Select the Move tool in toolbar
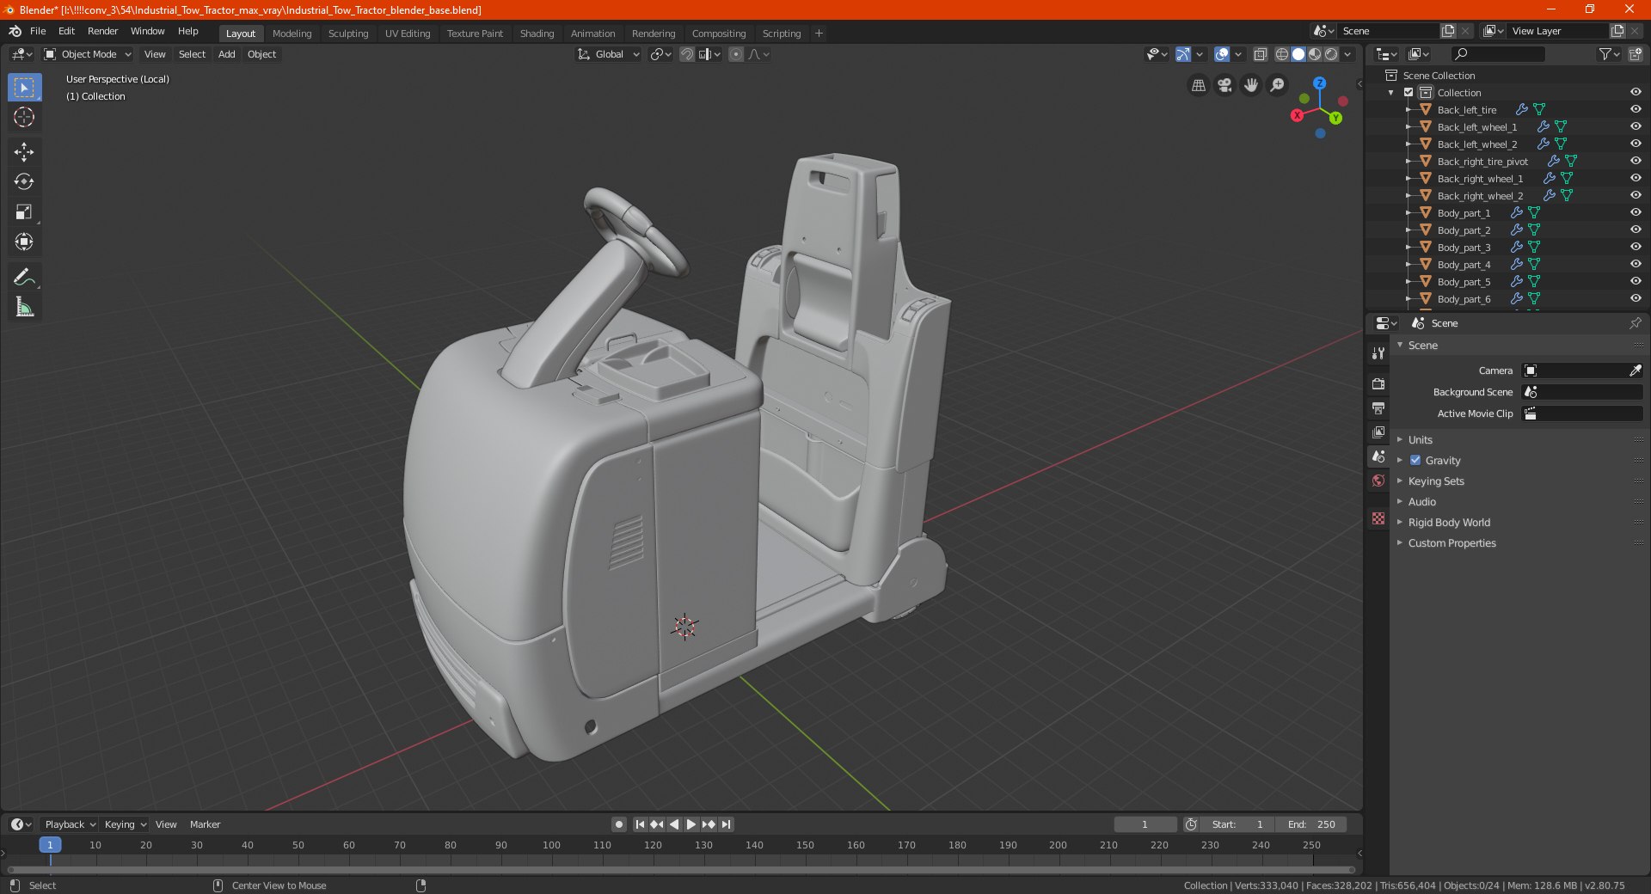 24,152
